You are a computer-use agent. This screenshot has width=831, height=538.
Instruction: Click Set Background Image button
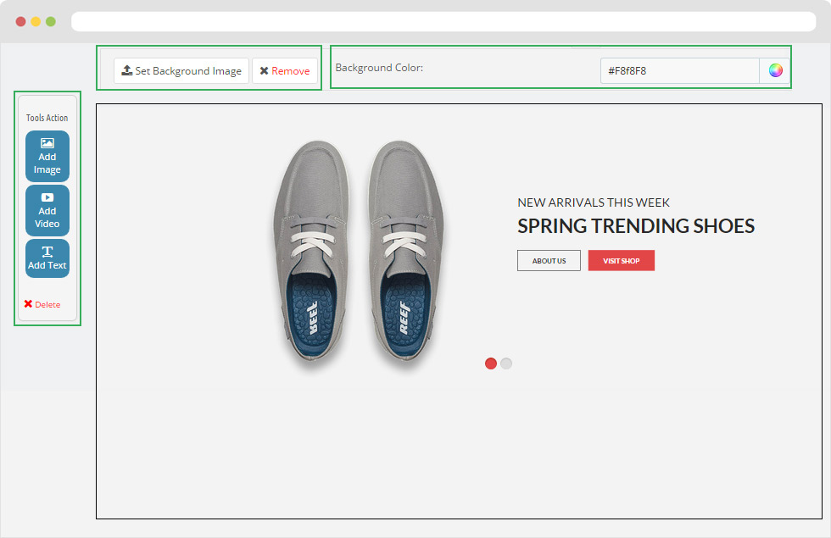181,70
